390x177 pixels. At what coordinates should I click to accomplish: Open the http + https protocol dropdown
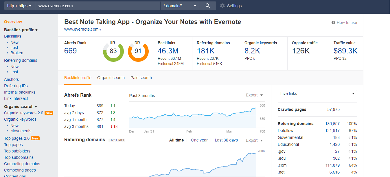coord(19,5)
